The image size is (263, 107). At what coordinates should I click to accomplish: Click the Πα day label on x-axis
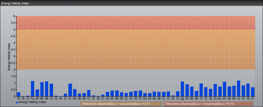[145, 98]
